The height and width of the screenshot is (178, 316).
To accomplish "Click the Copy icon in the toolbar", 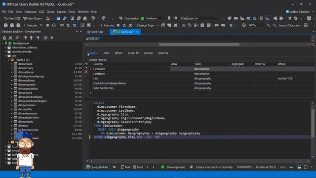I will click(79, 18).
